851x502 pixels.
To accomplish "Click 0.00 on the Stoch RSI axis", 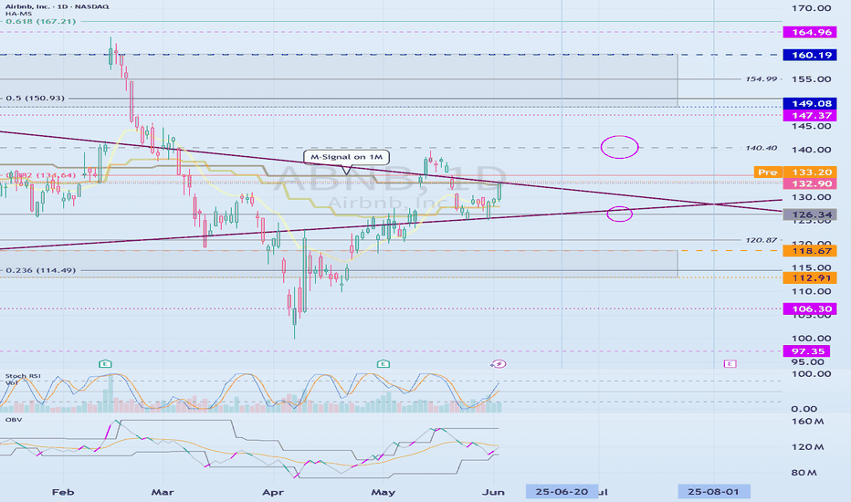I will pyautogui.click(x=804, y=409).
